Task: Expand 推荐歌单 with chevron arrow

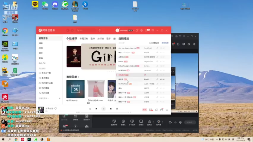Action: point(78,77)
